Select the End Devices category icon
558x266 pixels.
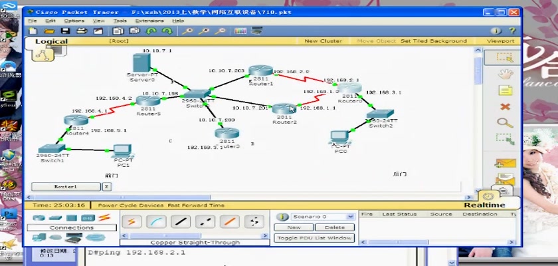tap(39, 237)
